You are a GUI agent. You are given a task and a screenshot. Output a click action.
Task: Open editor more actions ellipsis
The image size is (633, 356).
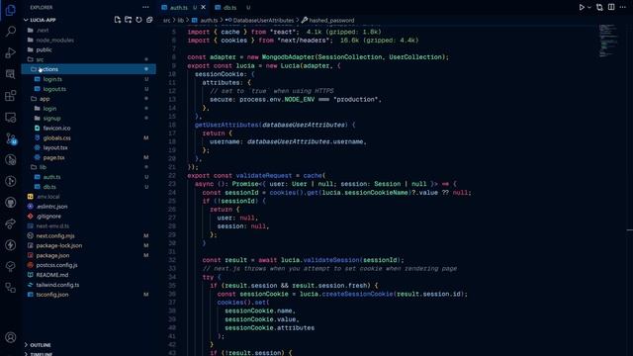point(622,7)
